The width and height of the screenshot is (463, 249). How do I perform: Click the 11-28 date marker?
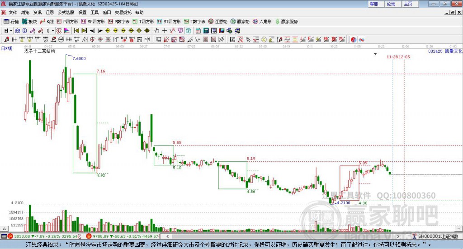click(x=392, y=56)
